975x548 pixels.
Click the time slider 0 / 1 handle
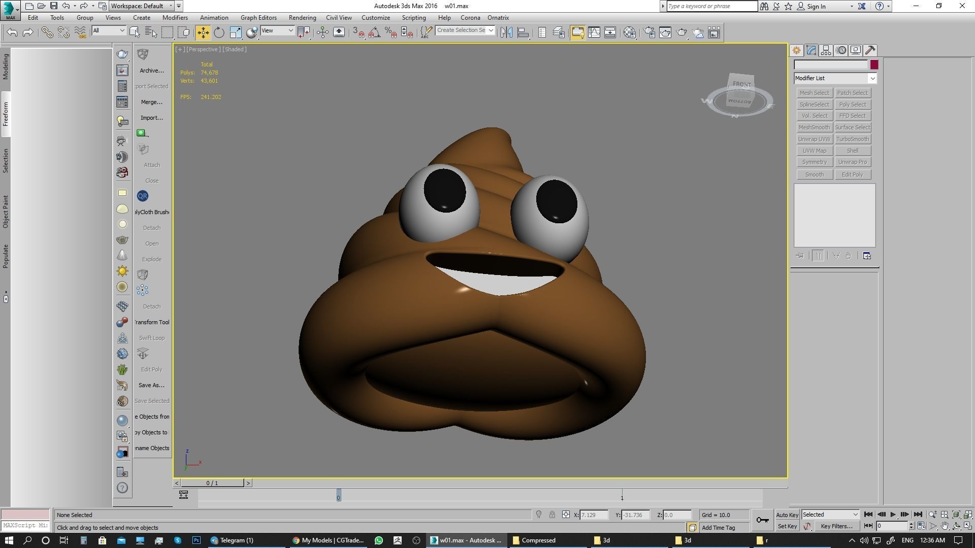point(212,483)
